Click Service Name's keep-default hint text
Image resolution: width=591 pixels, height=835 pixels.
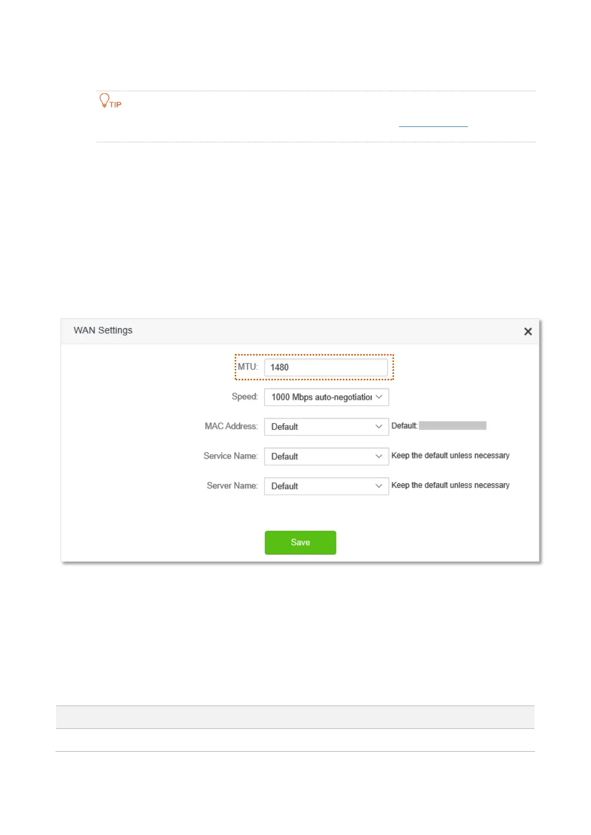[451, 456]
